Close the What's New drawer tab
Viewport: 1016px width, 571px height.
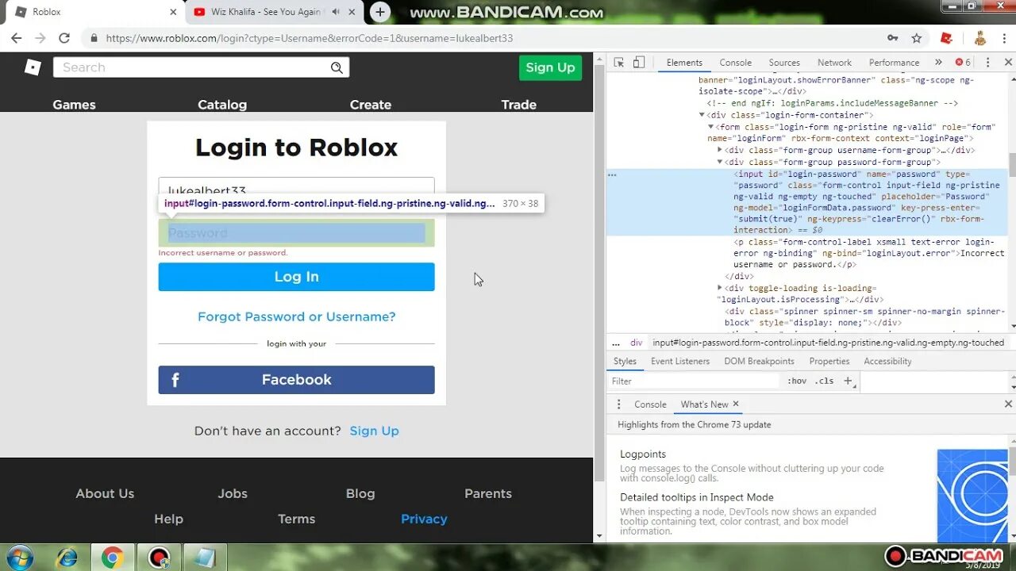click(736, 404)
